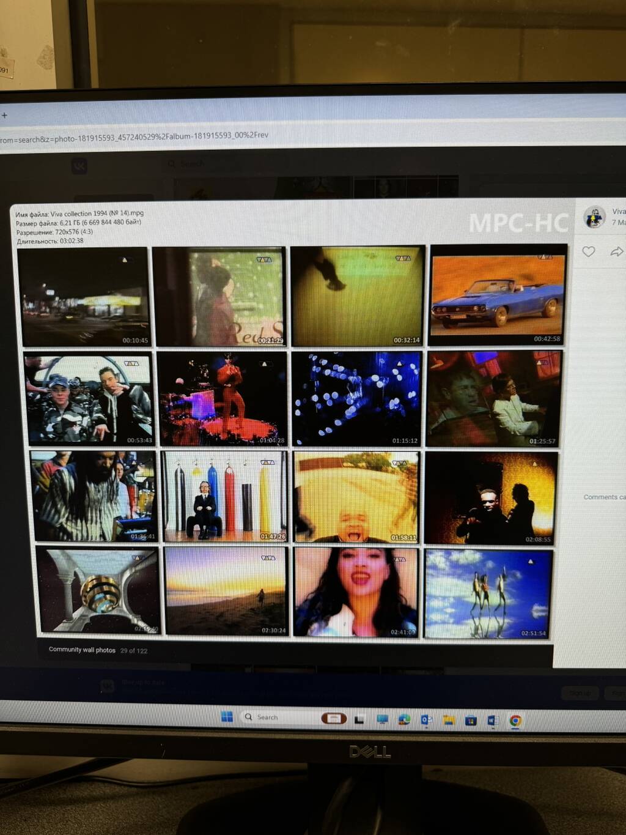Image resolution: width=626 pixels, height=835 pixels.
Task: Click the VK search field in header
Action: pos(202,164)
